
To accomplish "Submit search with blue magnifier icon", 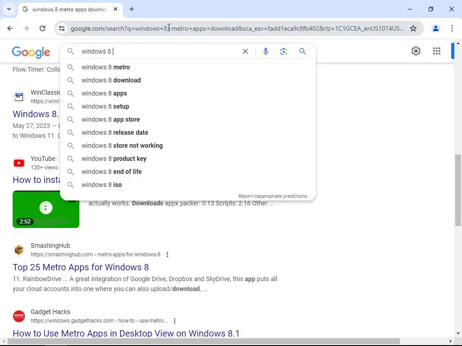I will 302,51.
